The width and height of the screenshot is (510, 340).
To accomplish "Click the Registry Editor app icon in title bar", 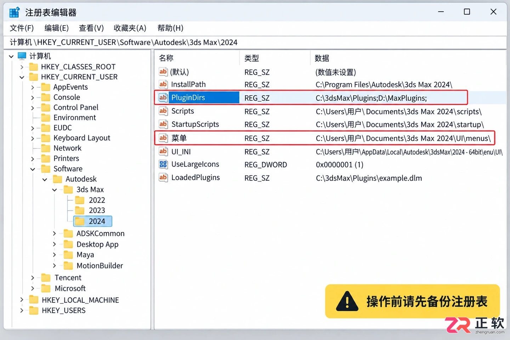I will pyautogui.click(x=15, y=12).
